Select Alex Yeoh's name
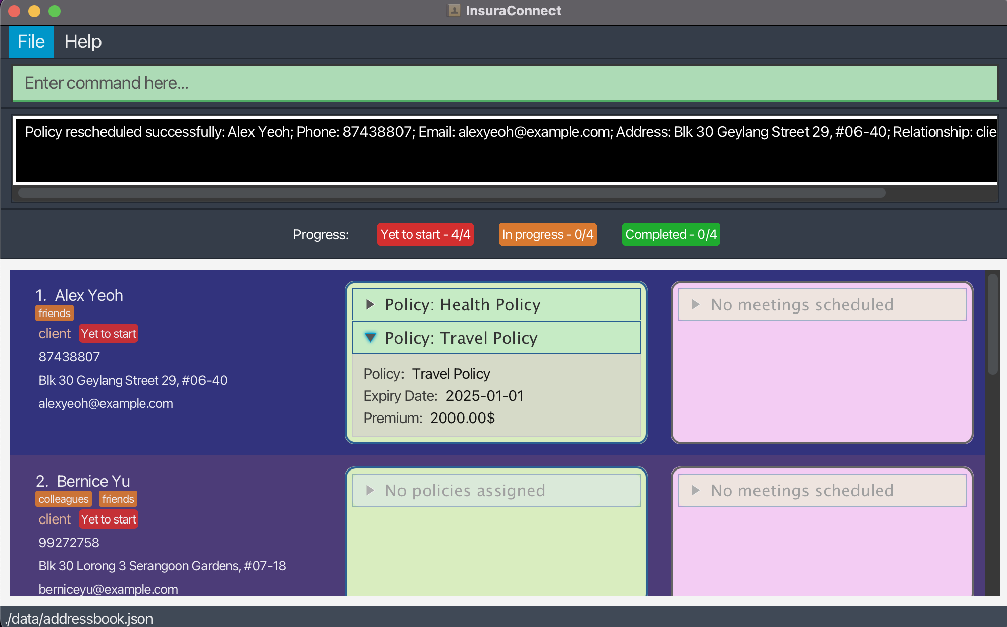This screenshot has width=1007, height=627. (x=89, y=295)
